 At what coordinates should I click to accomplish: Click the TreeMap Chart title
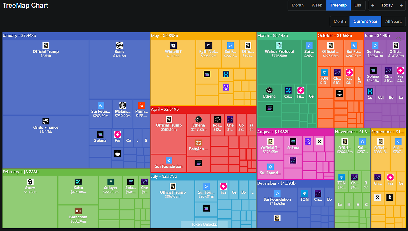point(25,5)
